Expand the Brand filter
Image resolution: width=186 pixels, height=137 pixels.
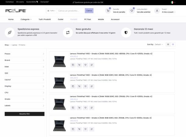pyautogui.click(x=24, y=60)
